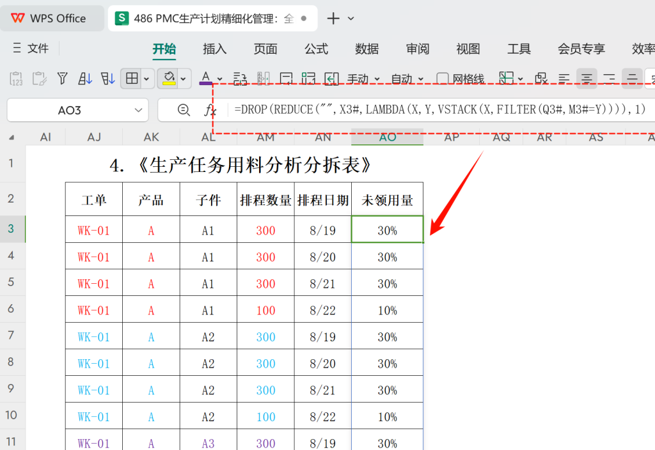
Task: Click the 工单 header cell
Action: (94, 199)
